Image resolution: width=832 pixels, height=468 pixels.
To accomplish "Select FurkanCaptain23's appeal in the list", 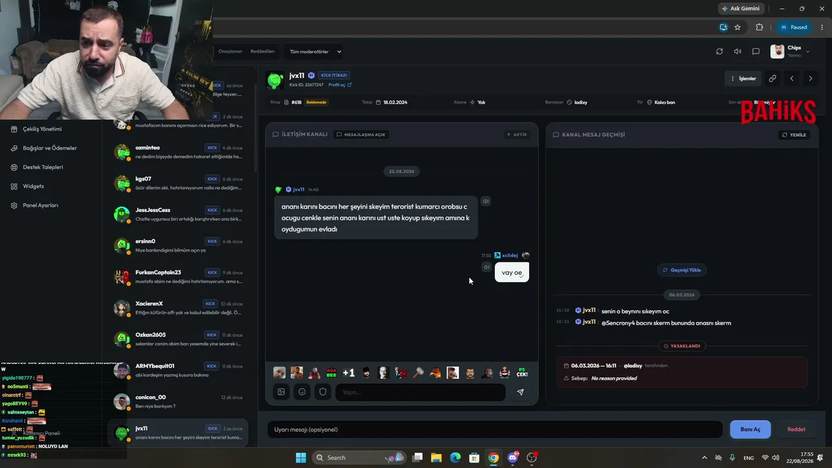I will [178, 277].
